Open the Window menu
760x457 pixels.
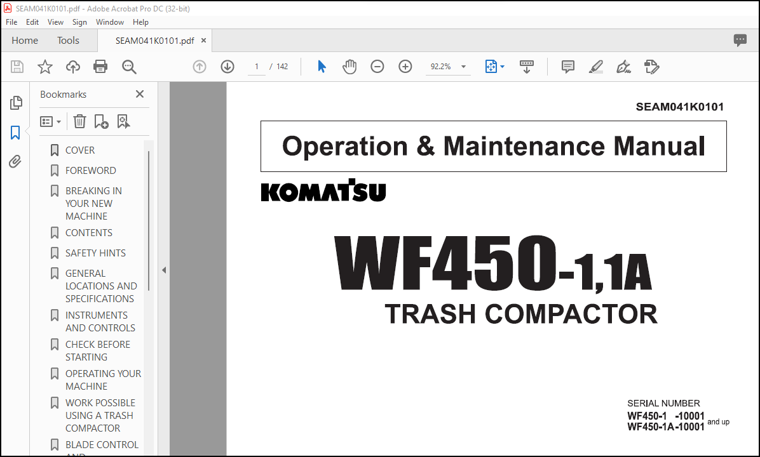point(109,22)
